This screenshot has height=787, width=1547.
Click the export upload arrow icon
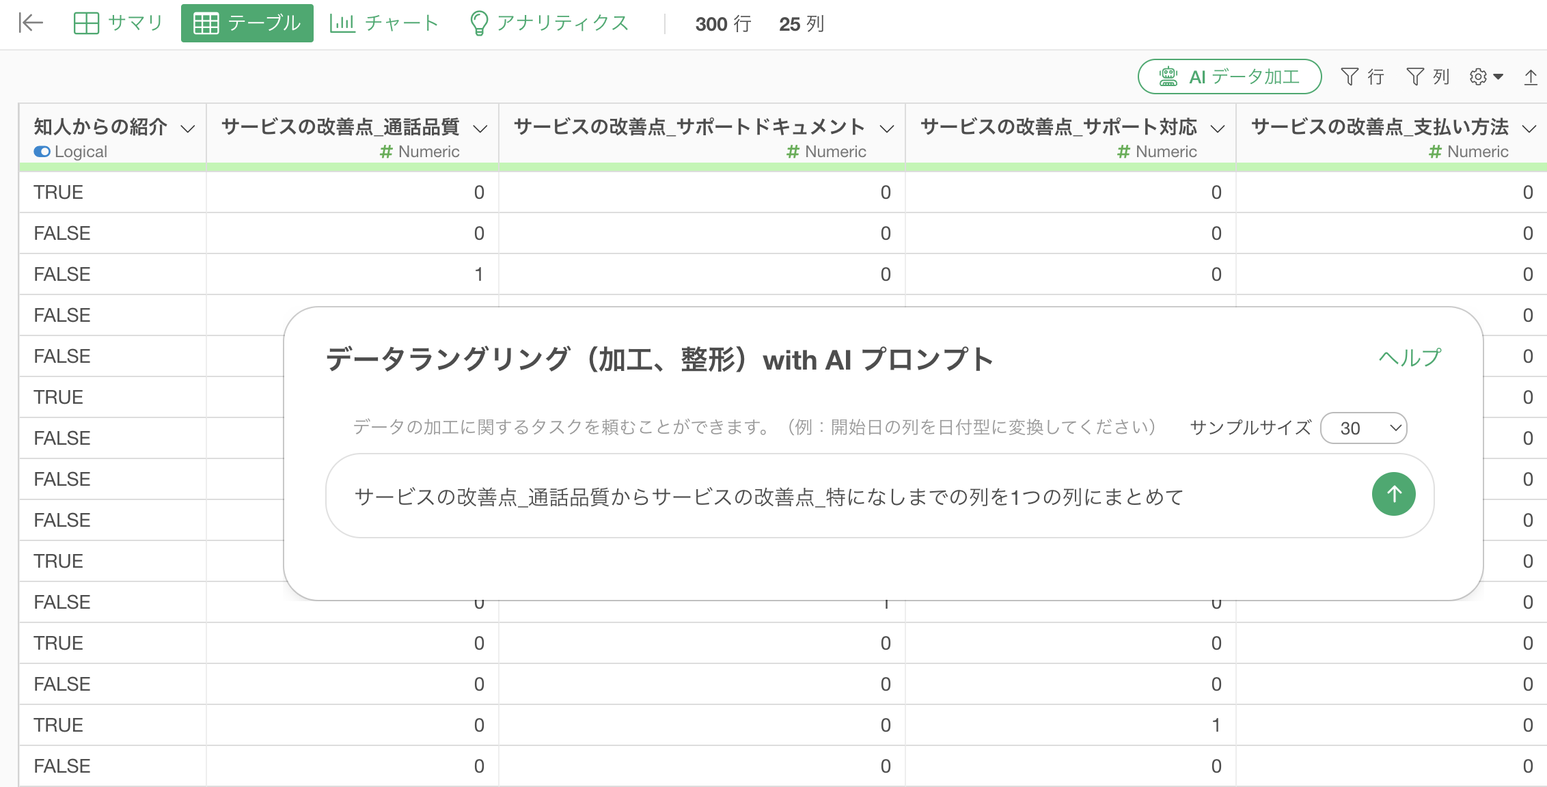(1531, 77)
